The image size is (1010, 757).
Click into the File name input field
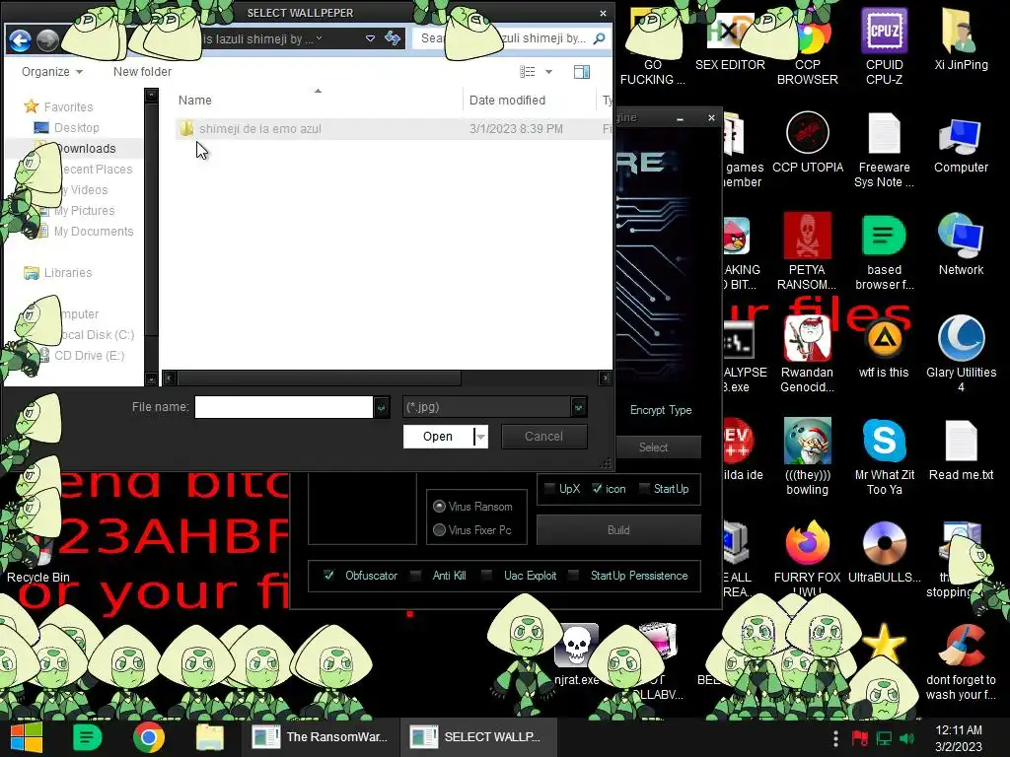click(x=283, y=407)
